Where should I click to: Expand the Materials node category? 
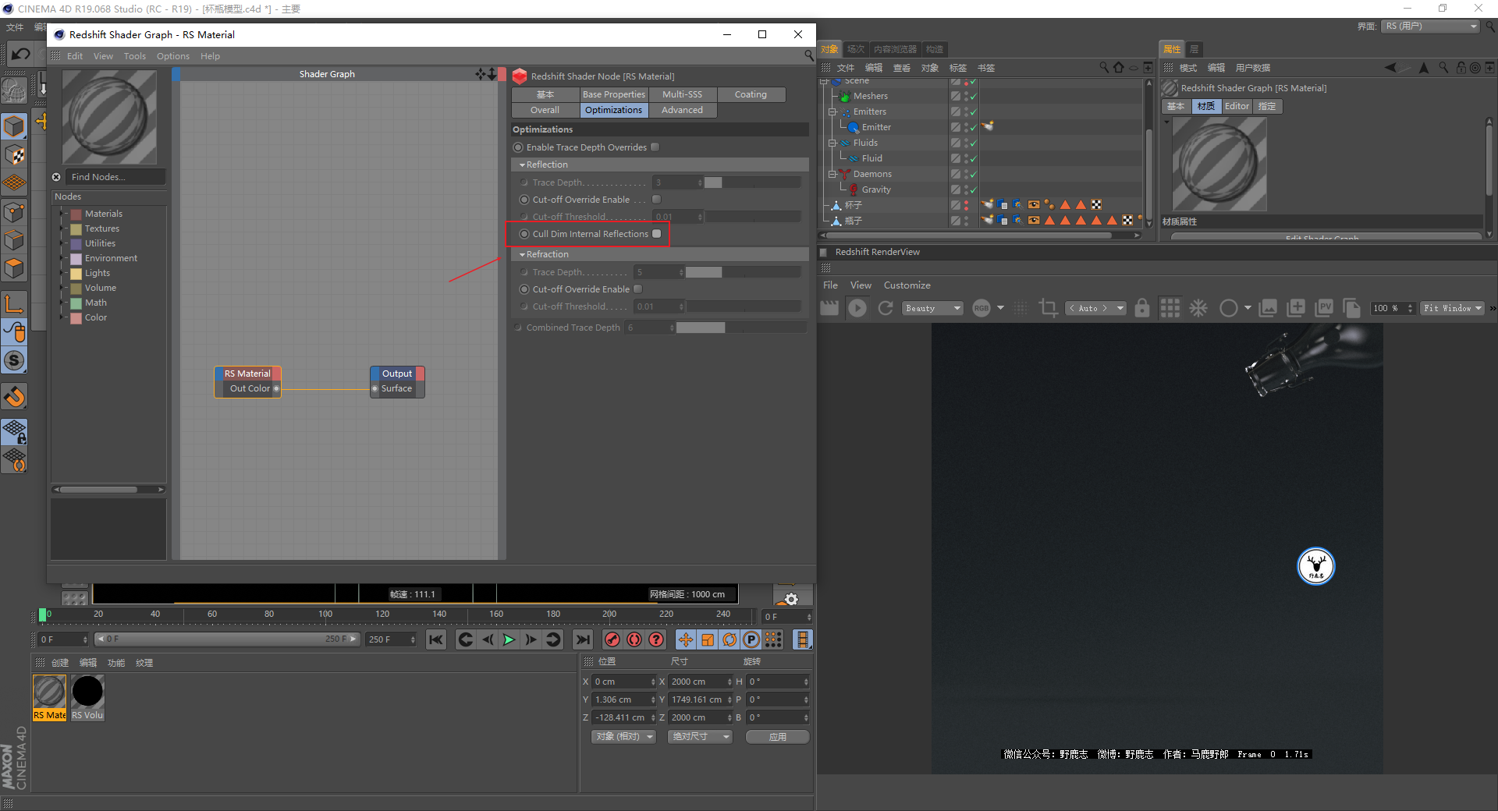click(63, 214)
